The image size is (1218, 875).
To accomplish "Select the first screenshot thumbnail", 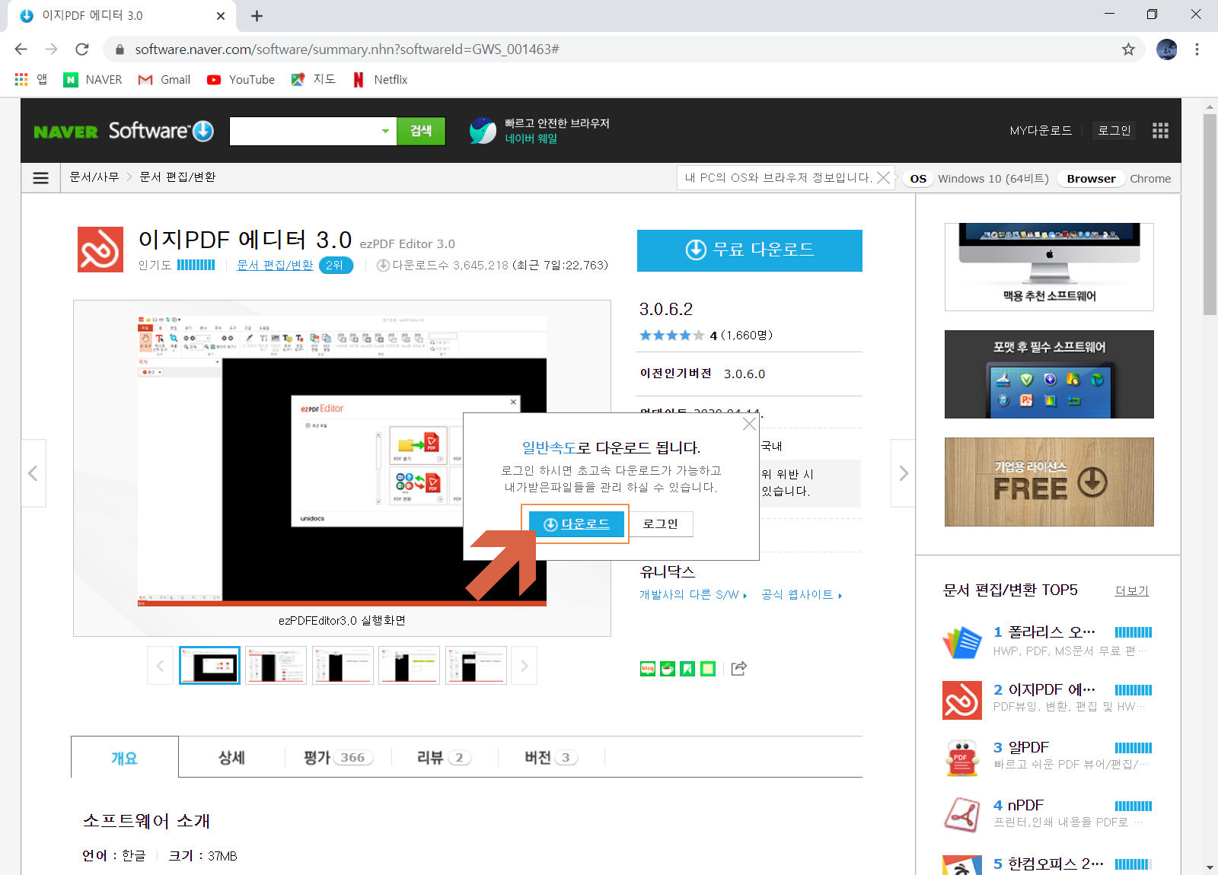I will coord(209,666).
